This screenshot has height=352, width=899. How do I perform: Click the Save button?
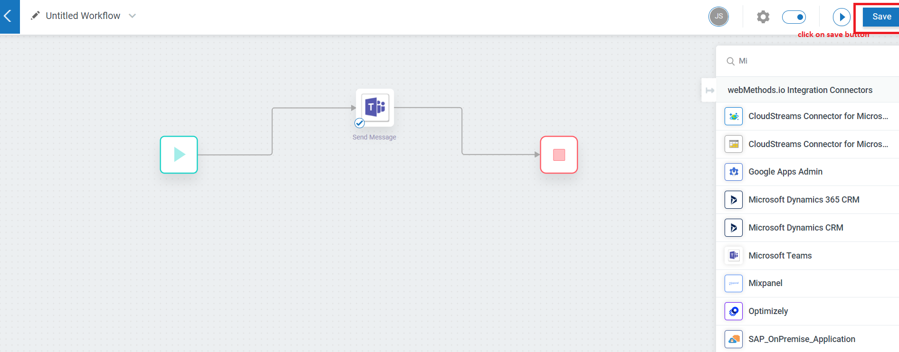881,17
